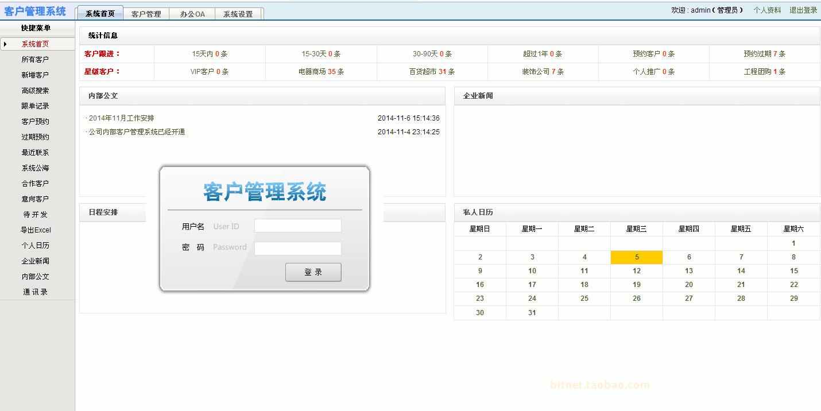Screen dimensions: 821x411
Task: Open 待开发 in the sidebar
Action: (35, 215)
